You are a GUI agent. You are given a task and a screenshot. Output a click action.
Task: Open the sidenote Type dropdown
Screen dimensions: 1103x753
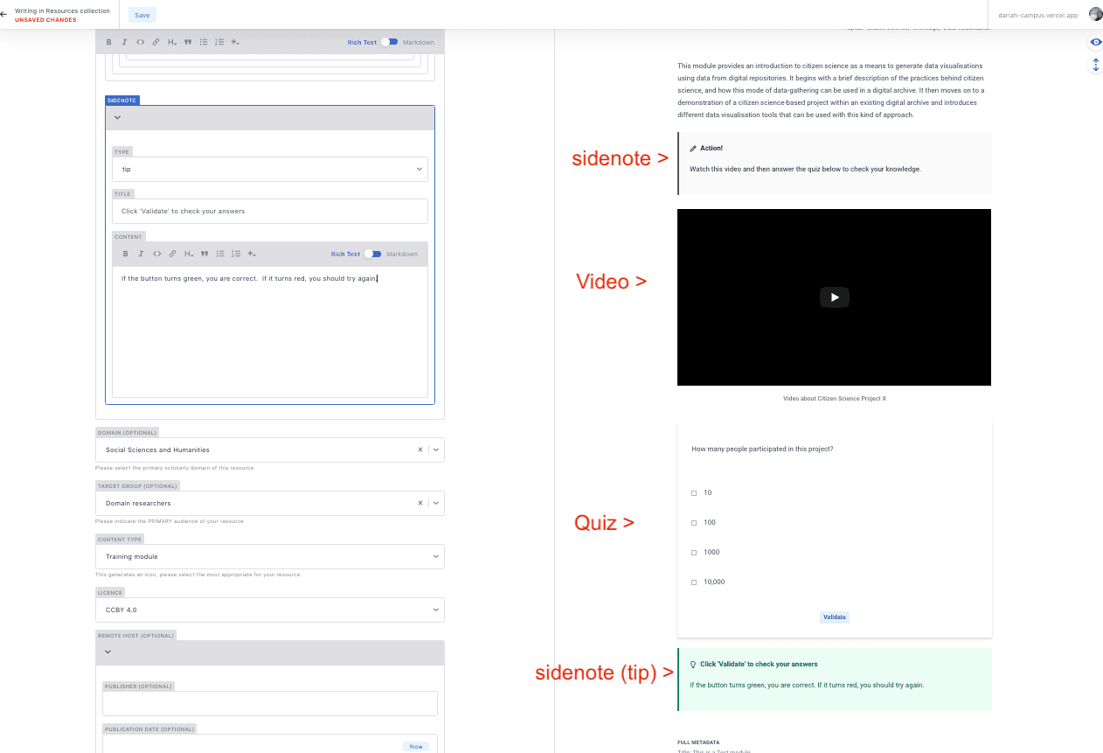click(x=269, y=169)
